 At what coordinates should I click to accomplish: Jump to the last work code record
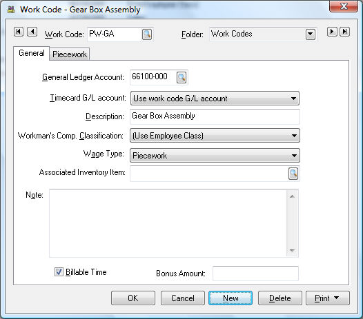[x=344, y=32]
